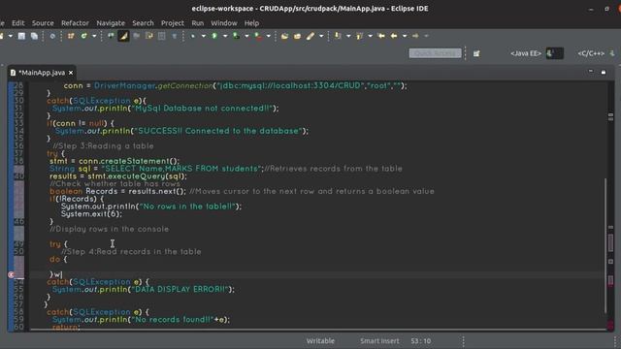
Task: Open the External Tools dropdown arrow
Action: pos(269,36)
